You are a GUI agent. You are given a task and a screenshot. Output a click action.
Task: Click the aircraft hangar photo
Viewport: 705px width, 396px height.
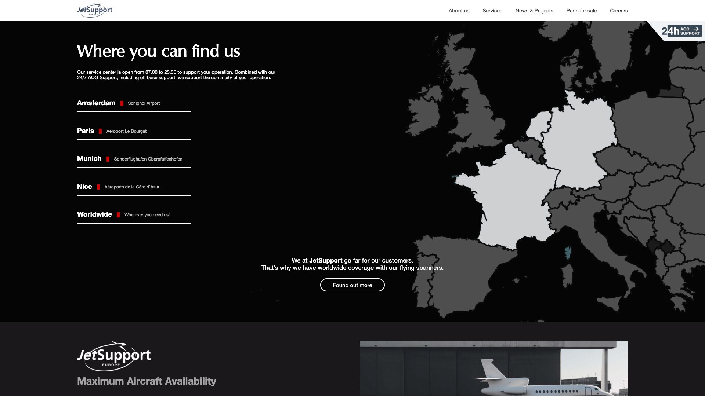pyautogui.click(x=493, y=368)
